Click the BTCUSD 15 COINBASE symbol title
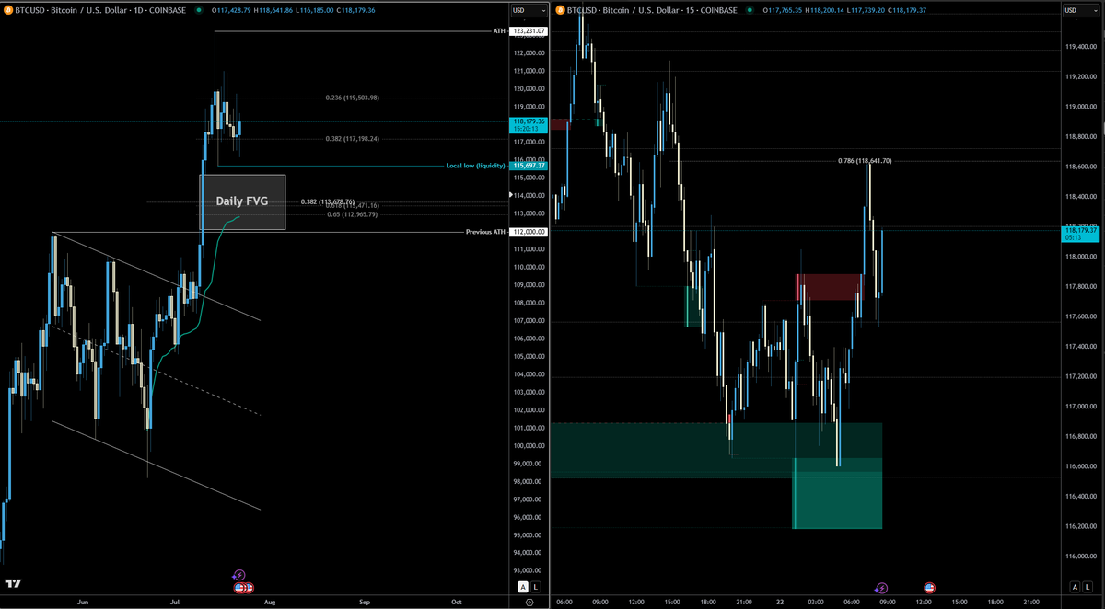The image size is (1105, 609). tap(650, 10)
